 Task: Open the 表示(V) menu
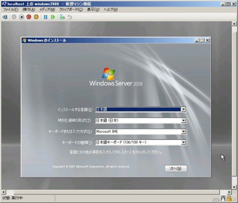coord(93,10)
